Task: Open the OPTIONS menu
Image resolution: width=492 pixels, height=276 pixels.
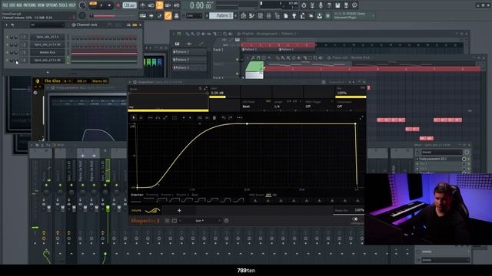Action: pyautogui.click(x=52, y=5)
